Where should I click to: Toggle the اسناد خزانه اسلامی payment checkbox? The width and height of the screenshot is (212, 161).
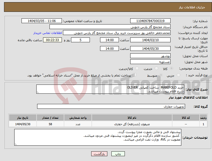135,75
